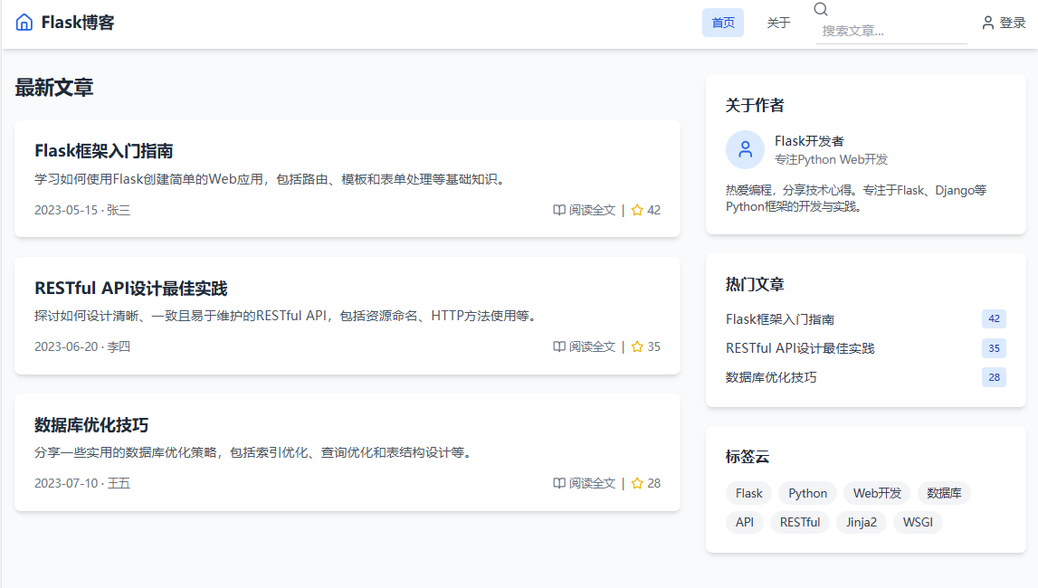
Task: Select RESTful API设计最佳实践 in 热门文章 list
Action: pyautogui.click(x=800, y=348)
